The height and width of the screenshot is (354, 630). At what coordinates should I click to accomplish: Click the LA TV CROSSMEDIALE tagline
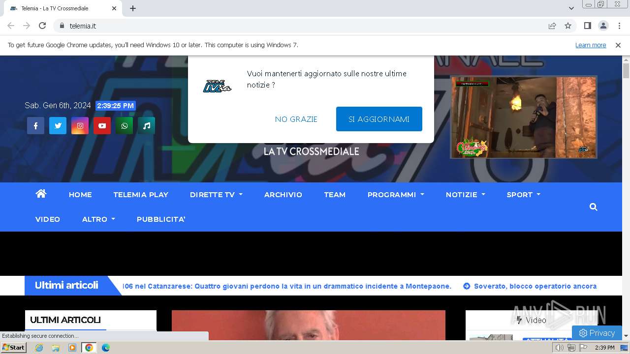(311, 151)
